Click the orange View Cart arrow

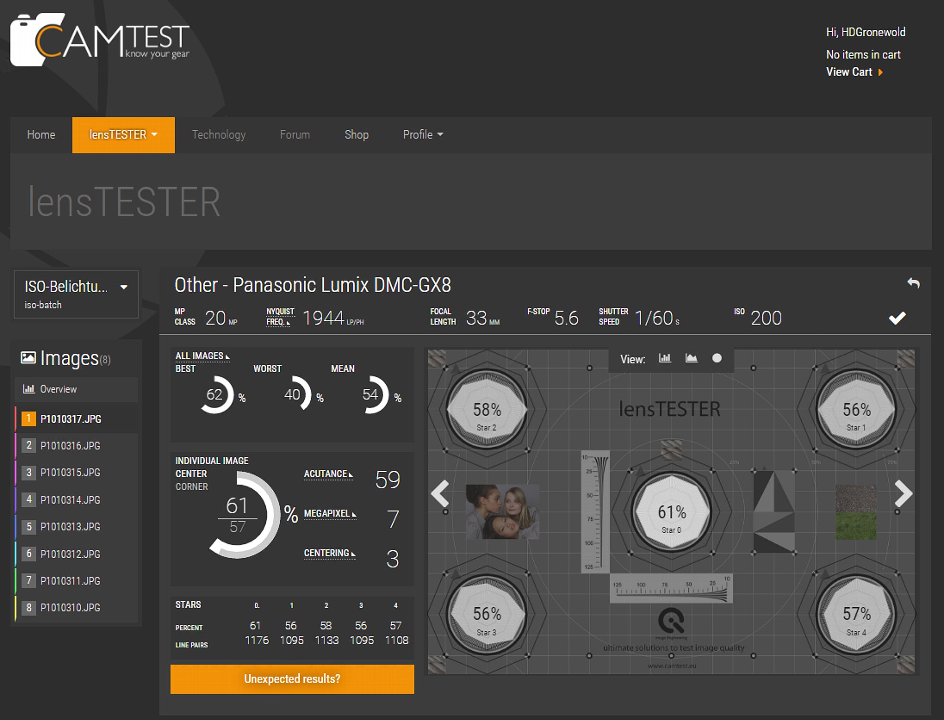(x=880, y=72)
